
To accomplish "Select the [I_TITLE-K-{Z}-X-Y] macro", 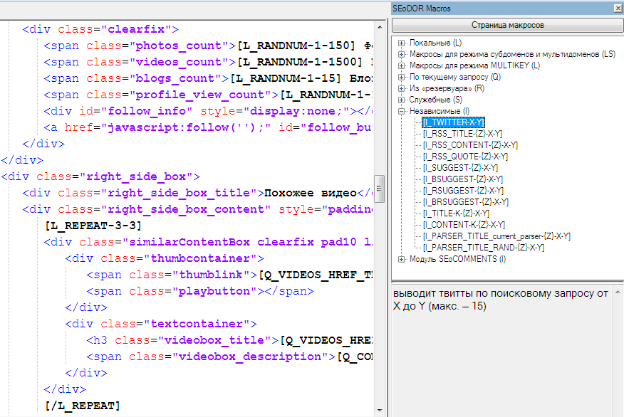I will 456,213.
